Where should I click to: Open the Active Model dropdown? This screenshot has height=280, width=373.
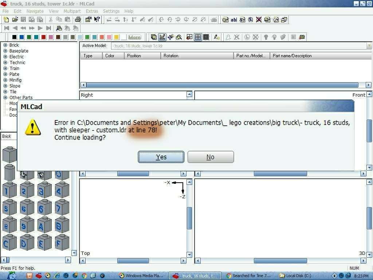[369, 46]
